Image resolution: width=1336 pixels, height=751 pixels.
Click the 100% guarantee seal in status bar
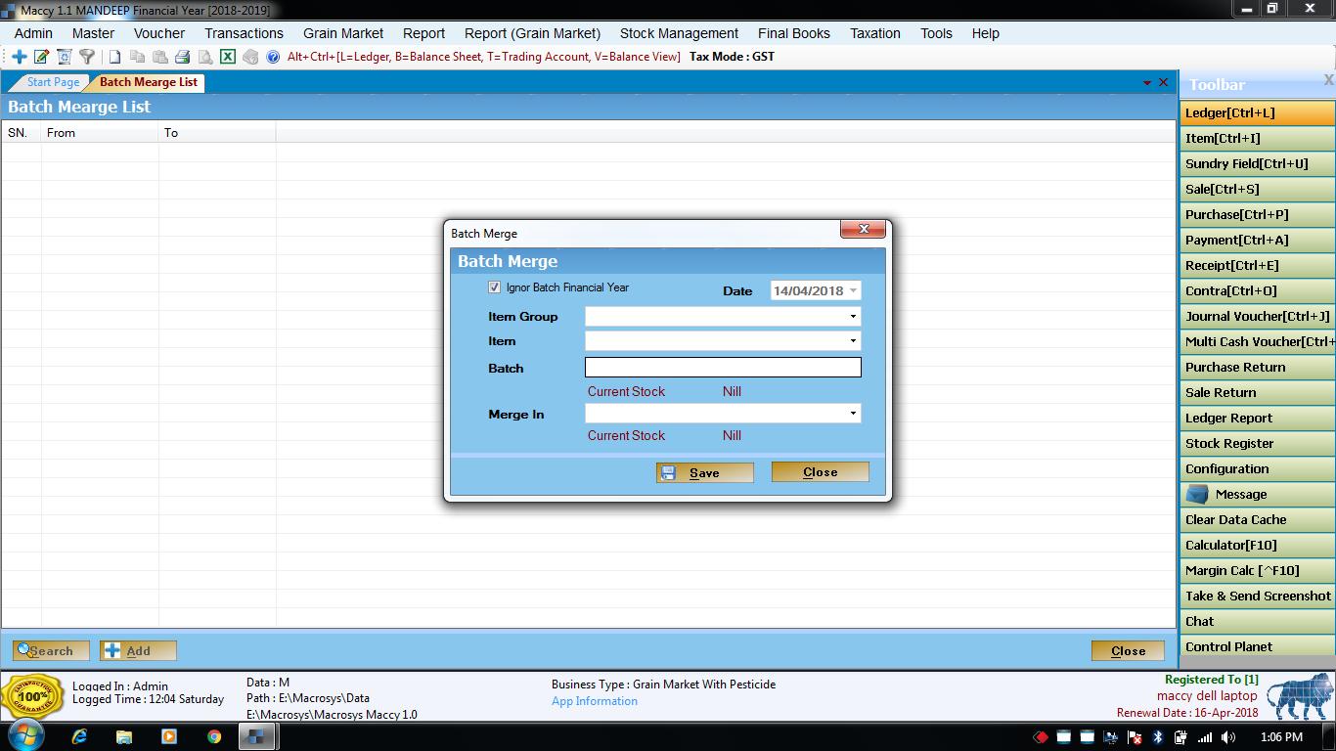32,697
